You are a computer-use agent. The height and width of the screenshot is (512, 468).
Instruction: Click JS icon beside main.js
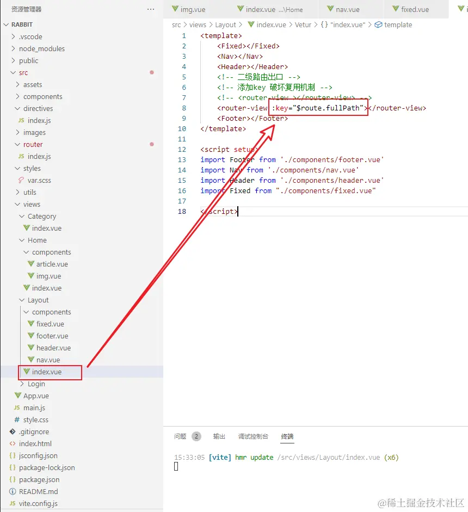coord(17,408)
